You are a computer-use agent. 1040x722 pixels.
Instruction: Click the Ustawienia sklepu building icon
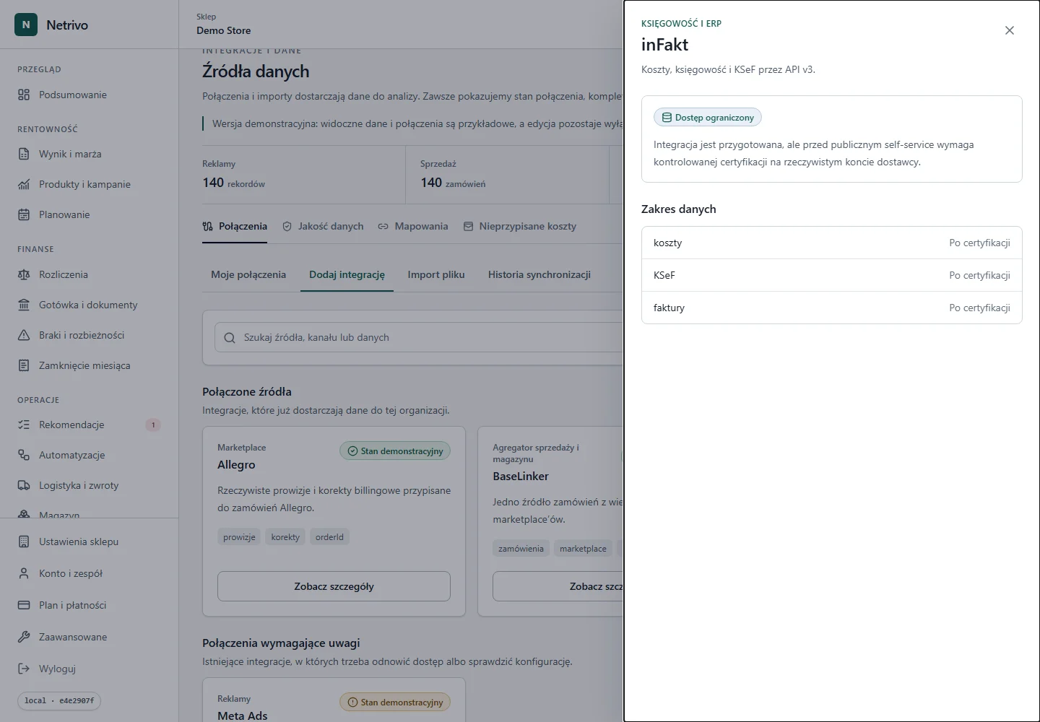pyautogui.click(x=24, y=541)
